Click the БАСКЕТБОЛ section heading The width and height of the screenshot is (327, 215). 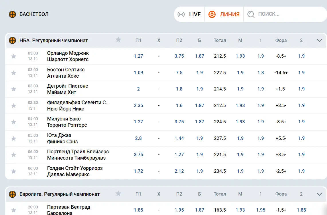34,14
